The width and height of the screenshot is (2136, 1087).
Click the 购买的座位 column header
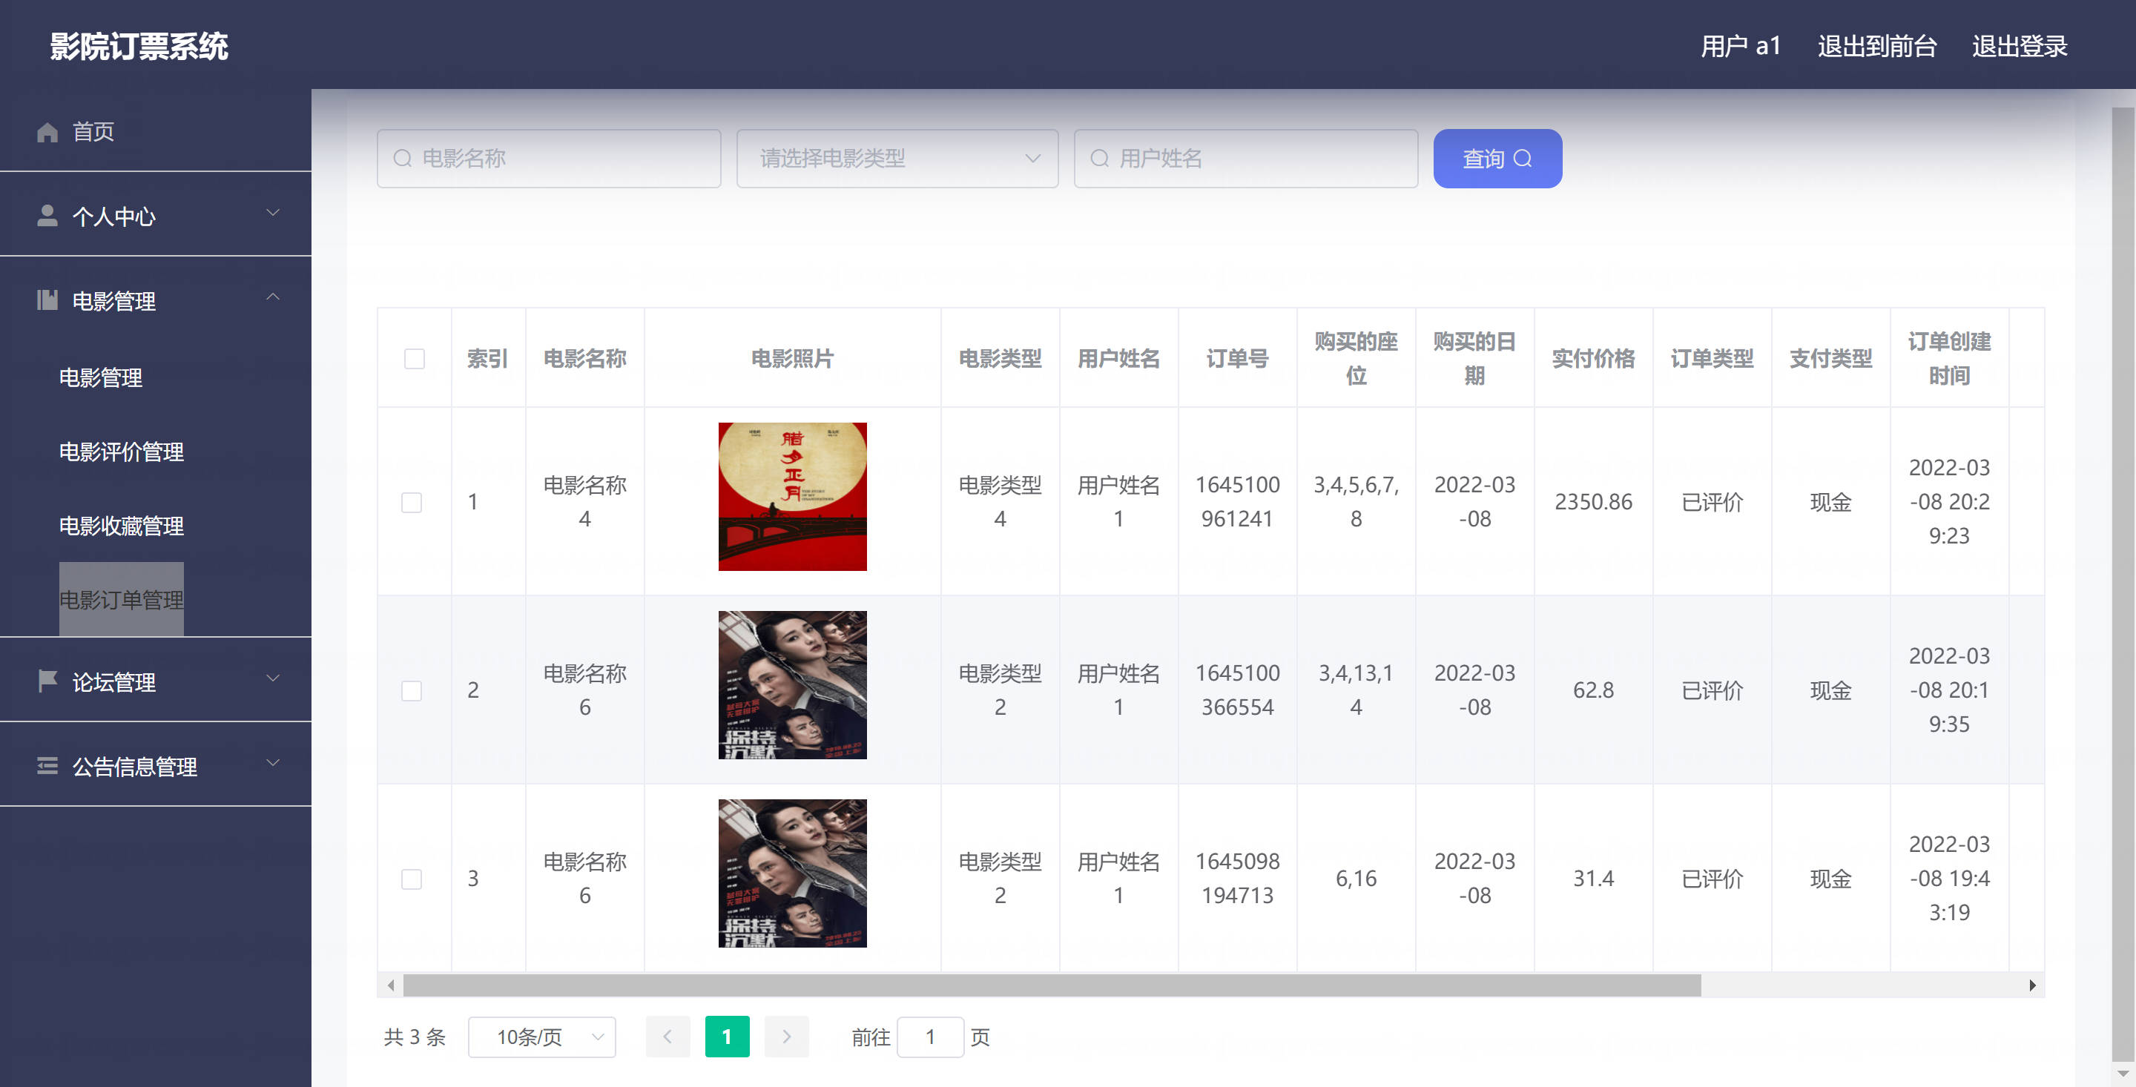1356,358
